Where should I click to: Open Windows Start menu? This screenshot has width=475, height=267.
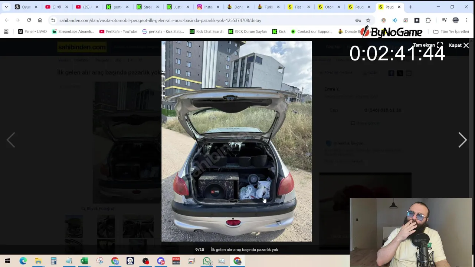[x=7, y=261]
